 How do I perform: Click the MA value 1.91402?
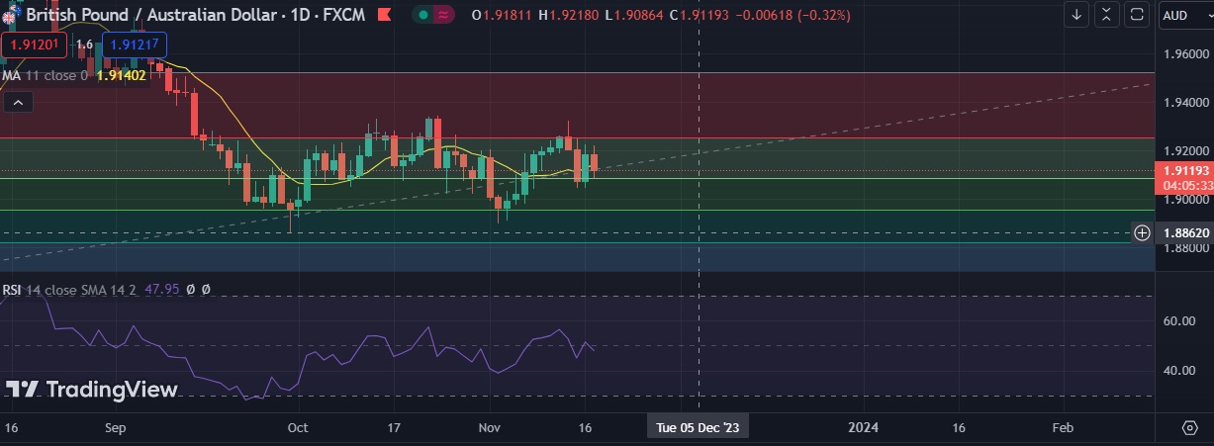tap(121, 75)
